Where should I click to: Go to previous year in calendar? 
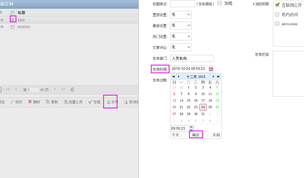[x=174, y=77]
